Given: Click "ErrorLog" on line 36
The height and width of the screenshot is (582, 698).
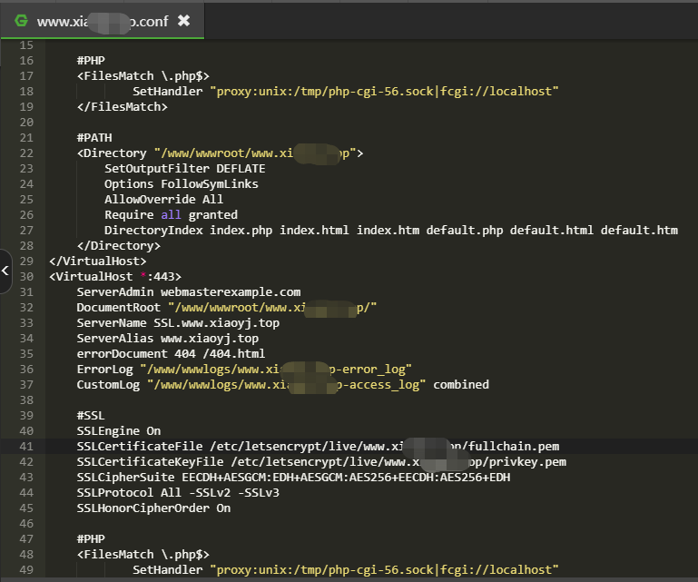Looking at the screenshot, I should click(104, 370).
